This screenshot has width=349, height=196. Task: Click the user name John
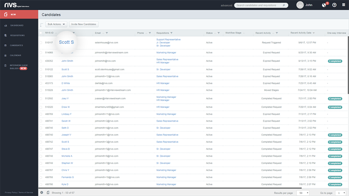(309, 5)
